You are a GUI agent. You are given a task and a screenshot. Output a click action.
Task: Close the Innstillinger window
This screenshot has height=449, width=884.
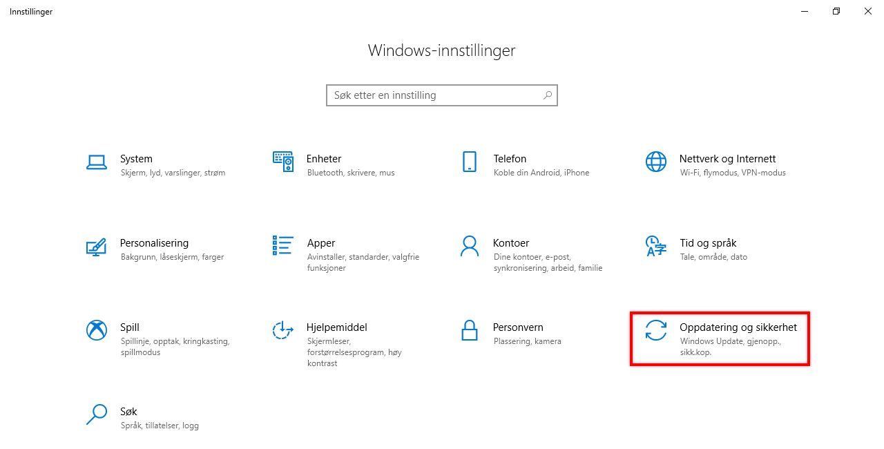tap(868, 11)
